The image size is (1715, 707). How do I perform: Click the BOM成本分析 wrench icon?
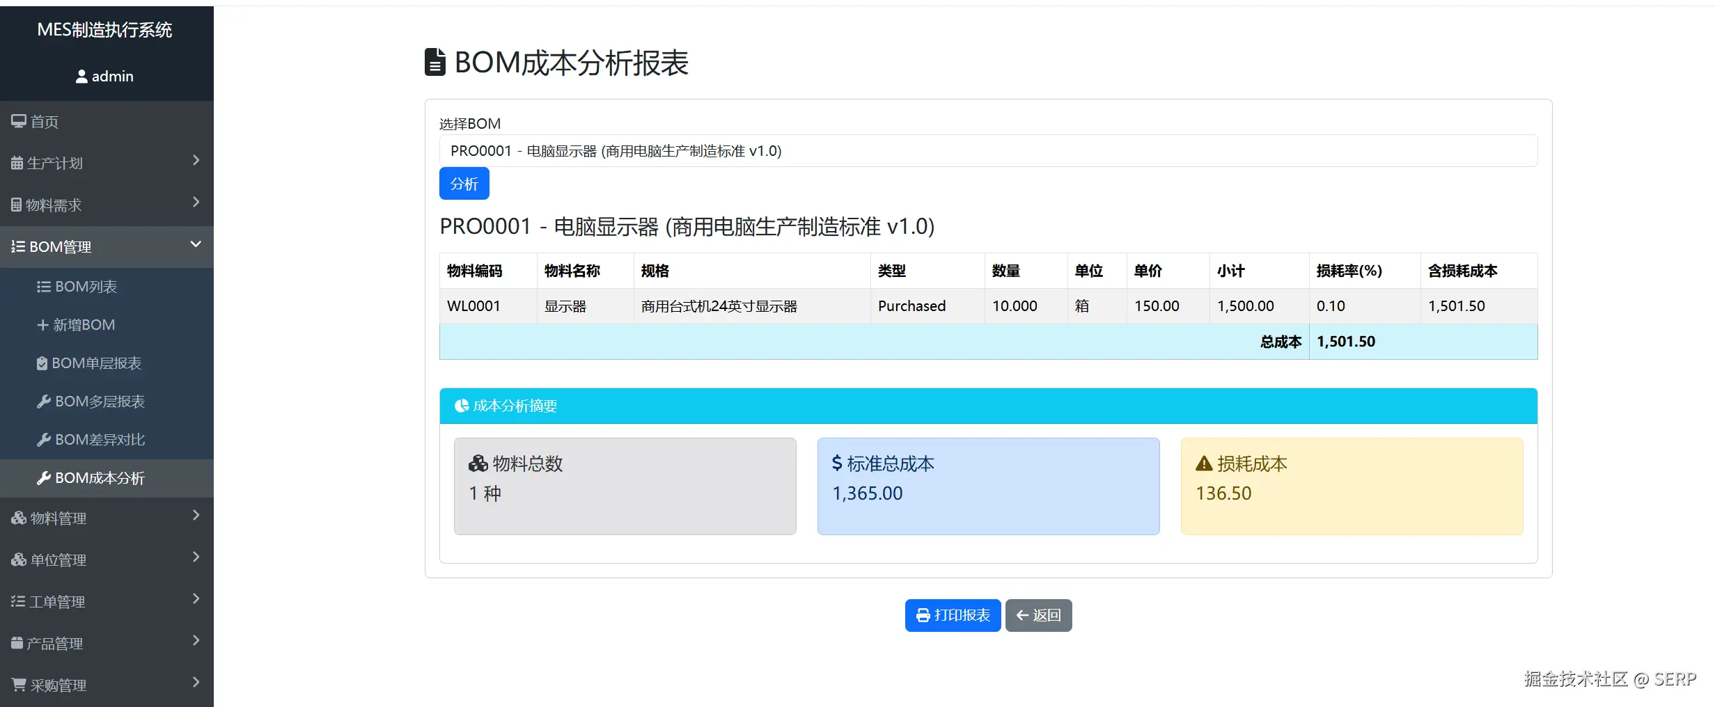tap(44, 478)
